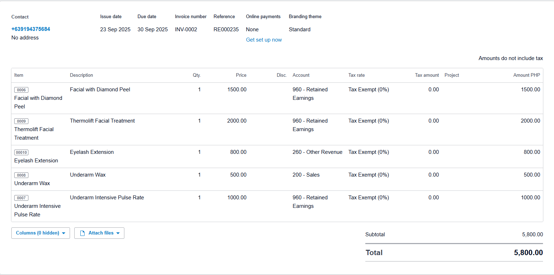Click the Thermolift Facial Treatment description
This screenshot has height=275, width=554.
tap(102, 121)
